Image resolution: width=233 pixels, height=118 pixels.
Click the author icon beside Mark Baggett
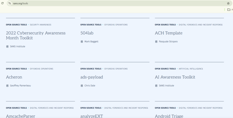tap(82, 42)
